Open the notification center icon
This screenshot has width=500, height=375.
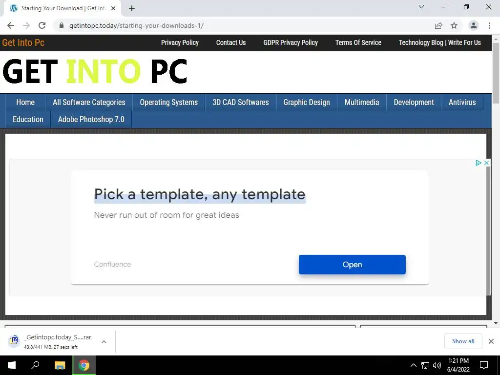click(x=484, y=365)
